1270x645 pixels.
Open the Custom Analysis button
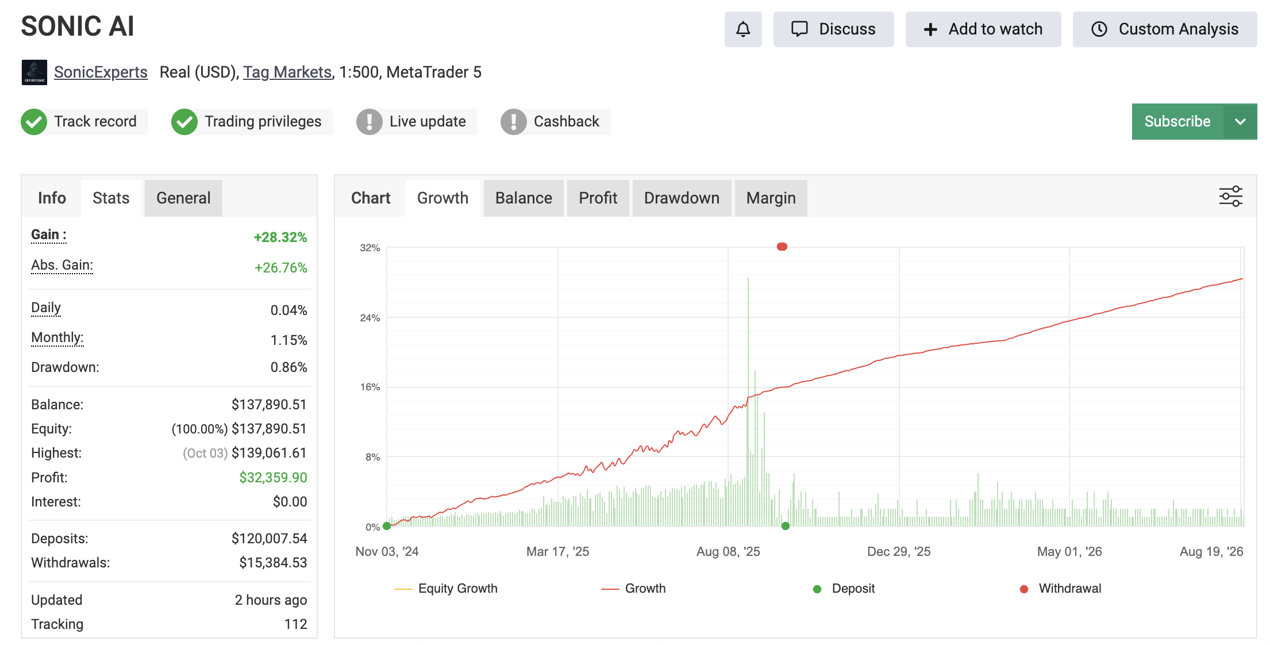[1165, 29]
